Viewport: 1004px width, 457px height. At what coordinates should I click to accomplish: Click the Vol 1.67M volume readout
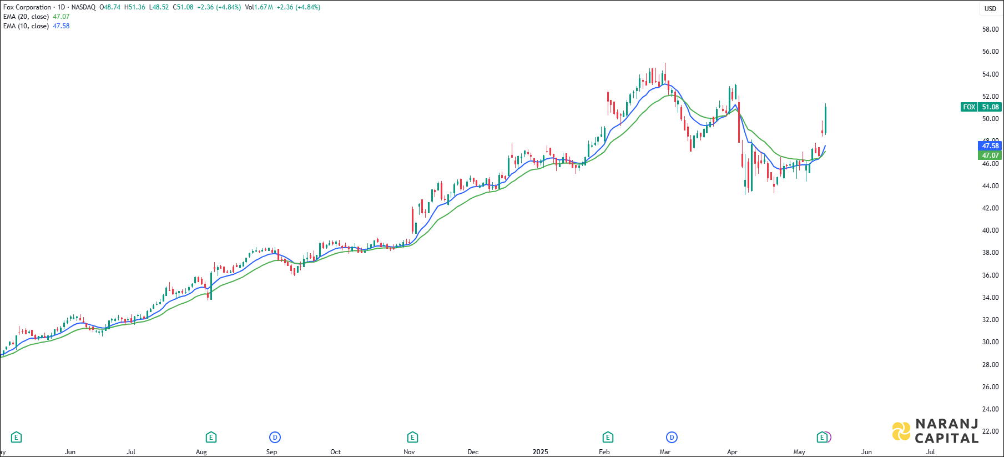click(x=259, y=7)
